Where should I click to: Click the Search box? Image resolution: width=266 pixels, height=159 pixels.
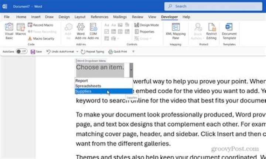pyautogui.click(x=213, y=6)
